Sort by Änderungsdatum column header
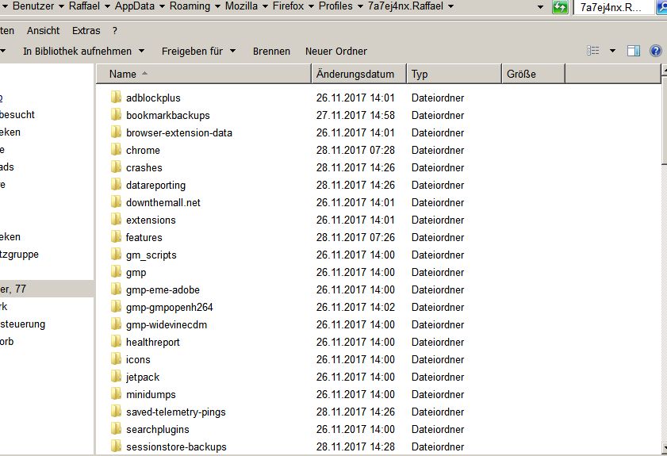667x456 pixels. coord(359,74)
